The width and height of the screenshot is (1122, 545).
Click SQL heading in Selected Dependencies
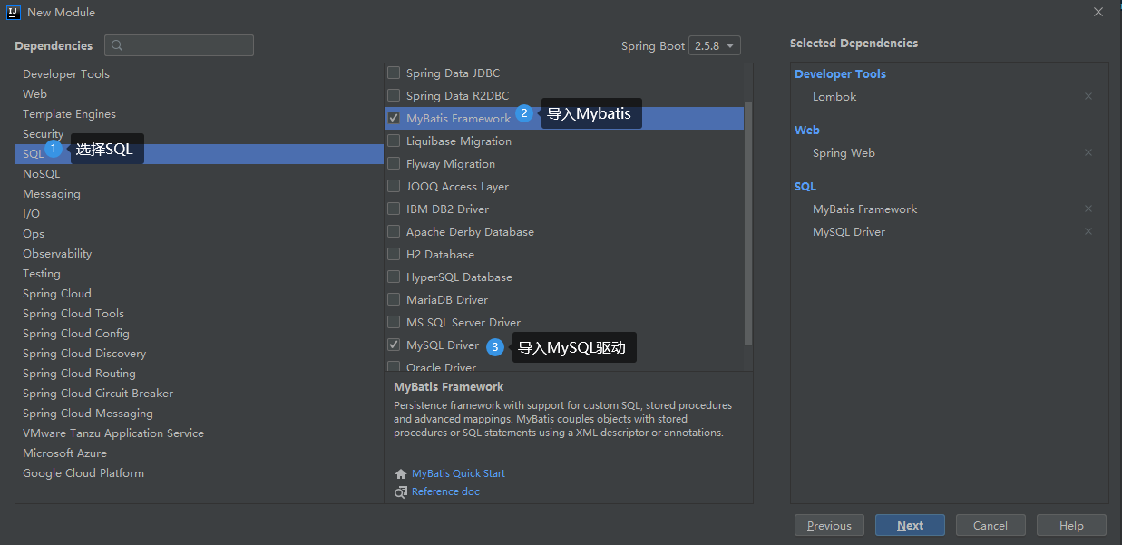[x=805, y=186]
